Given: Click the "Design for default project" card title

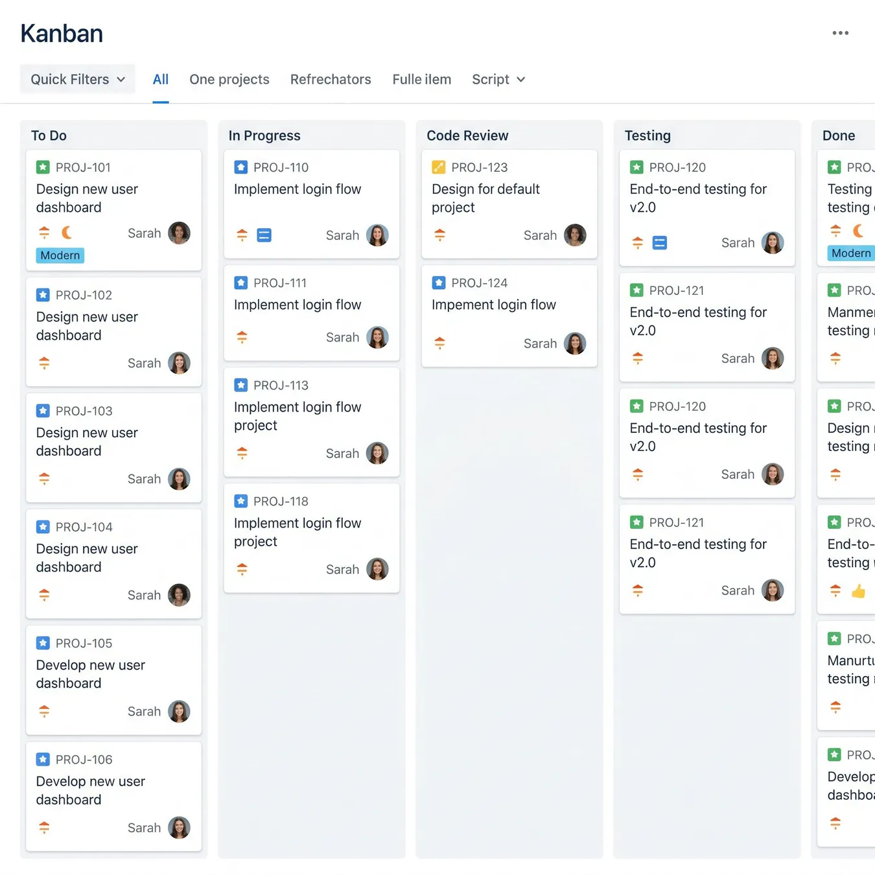Looking at the screenshot, I should (485, 198).
